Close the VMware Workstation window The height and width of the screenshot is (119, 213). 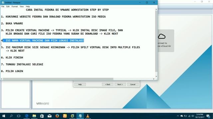click(209, 2)
